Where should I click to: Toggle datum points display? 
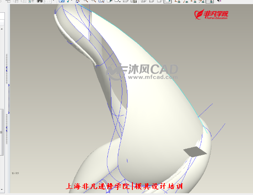pyautogui.click(x=194, y=1)
